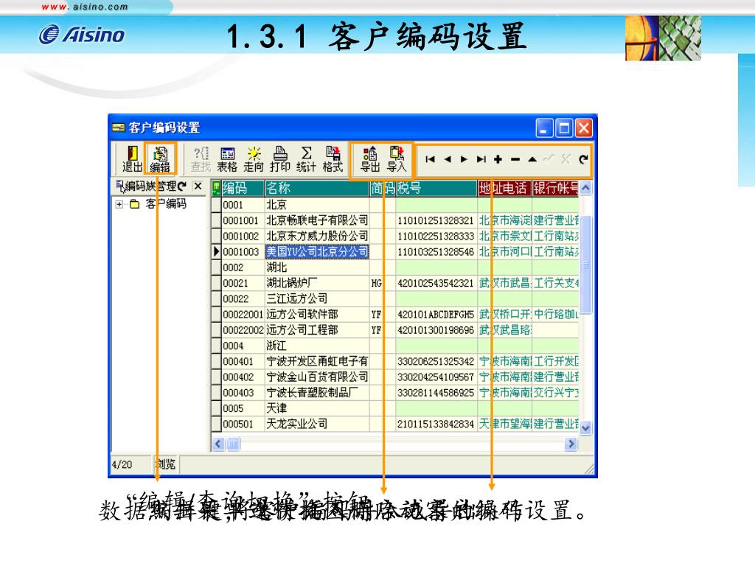Select row 北京东方威力股份公司

395,236
